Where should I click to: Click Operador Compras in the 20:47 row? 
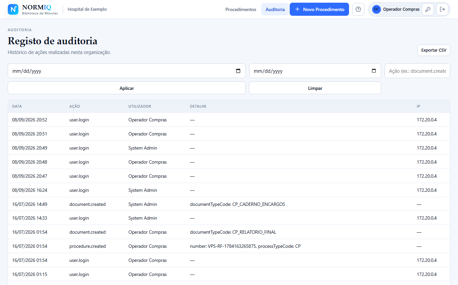click(148, 176)
